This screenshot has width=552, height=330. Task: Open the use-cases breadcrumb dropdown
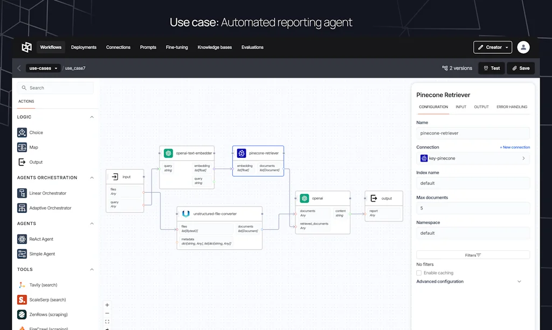pyautogui.click(x=43, y=68)
